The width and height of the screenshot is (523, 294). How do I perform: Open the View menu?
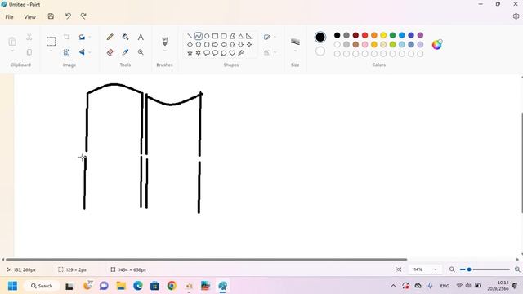coord(29,16)
